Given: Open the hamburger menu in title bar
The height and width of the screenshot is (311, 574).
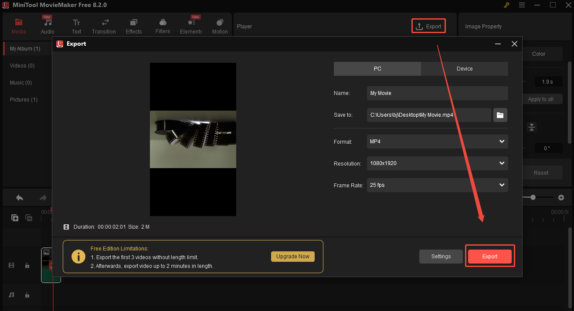Looking at the screenshot, I should coord(522,5).
